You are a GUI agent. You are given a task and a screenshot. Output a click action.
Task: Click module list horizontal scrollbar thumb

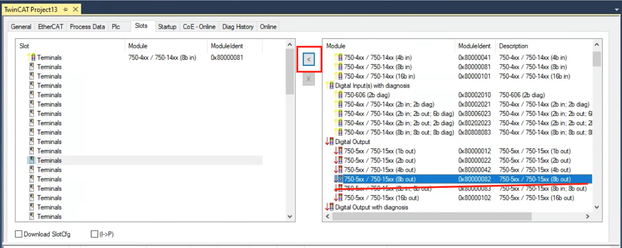click(432, 217)
